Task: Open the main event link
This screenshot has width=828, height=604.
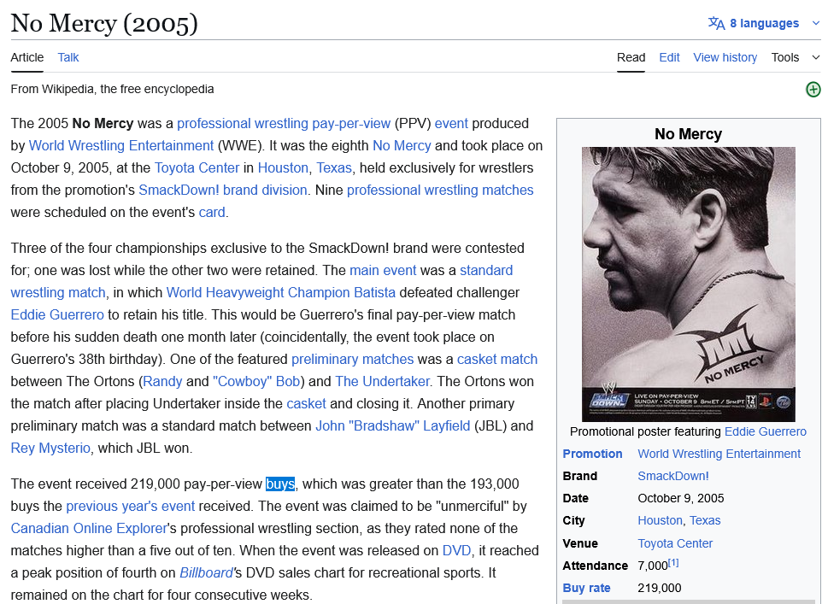Action: pyautogui.click(x=383, y=270)
